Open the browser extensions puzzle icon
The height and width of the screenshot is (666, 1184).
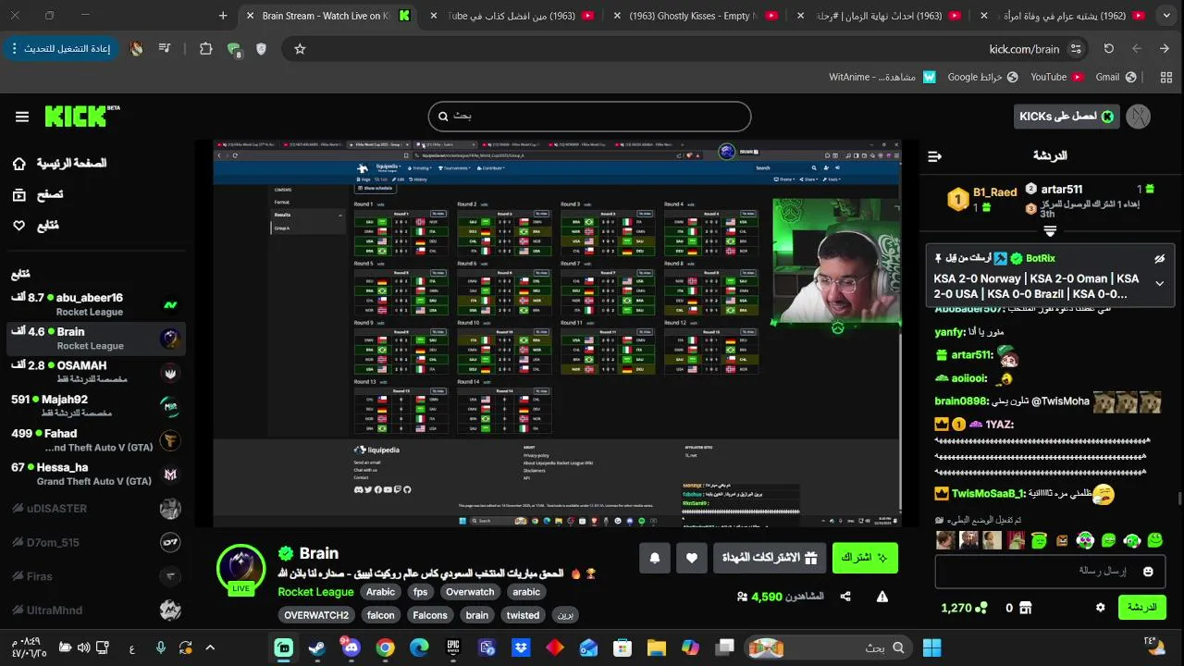pyautogui.click(x=205, y=49)
